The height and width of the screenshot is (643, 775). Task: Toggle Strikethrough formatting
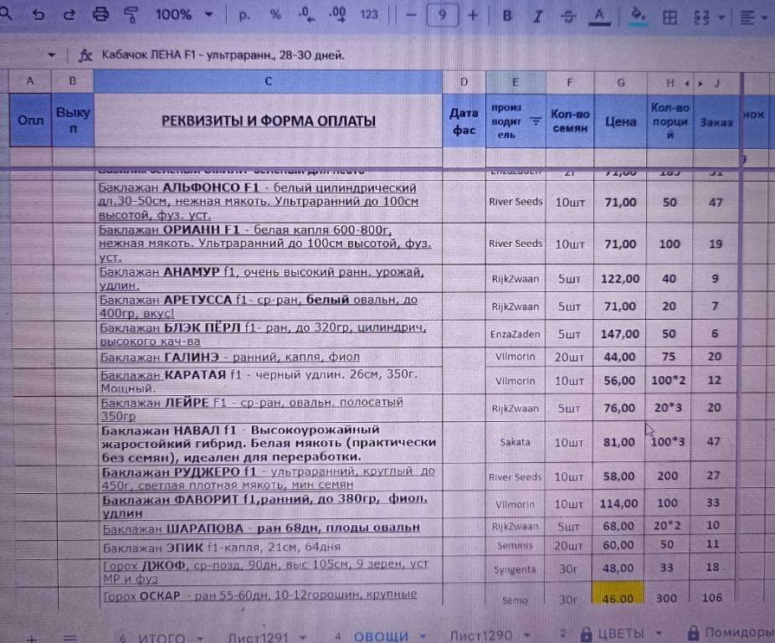pos(568,17)
